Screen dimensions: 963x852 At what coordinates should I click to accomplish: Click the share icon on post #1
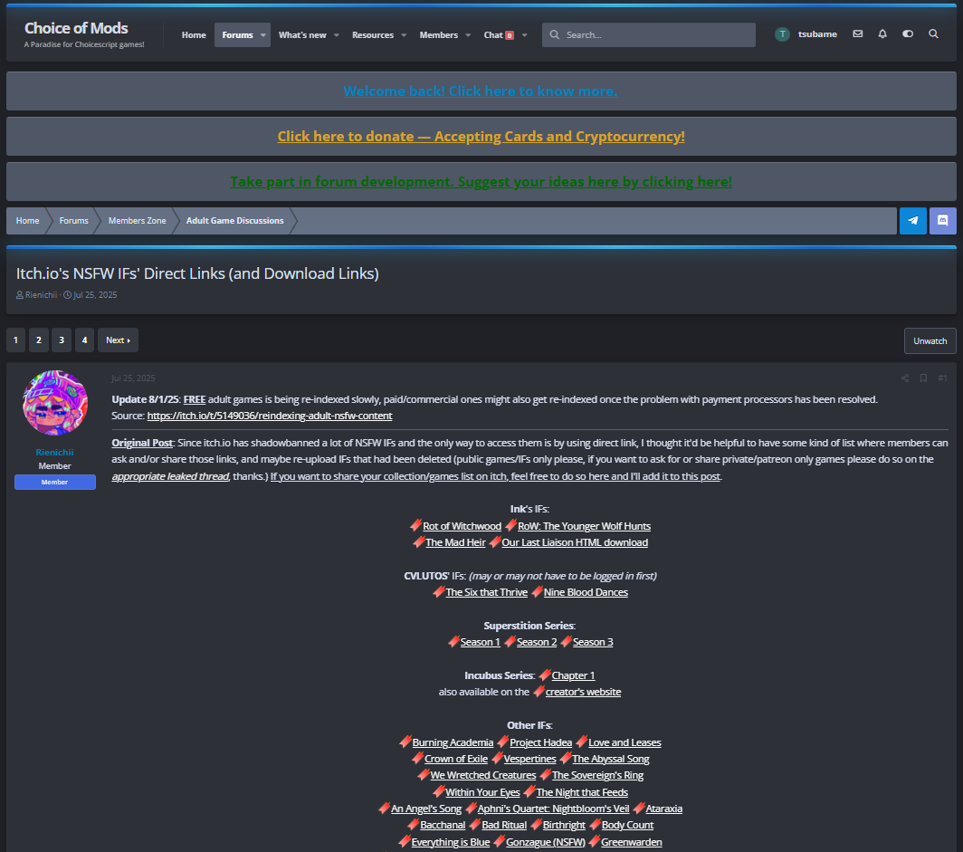tap(905, 378)
